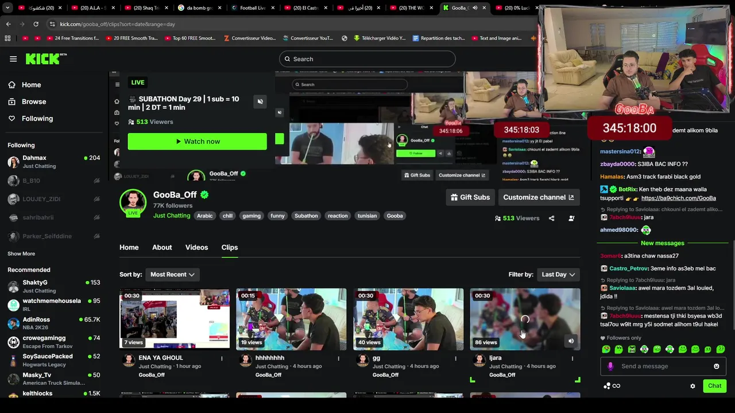Open Customize channel link
The width and height of the screenshot is (735, 413).
pos(539,197)
